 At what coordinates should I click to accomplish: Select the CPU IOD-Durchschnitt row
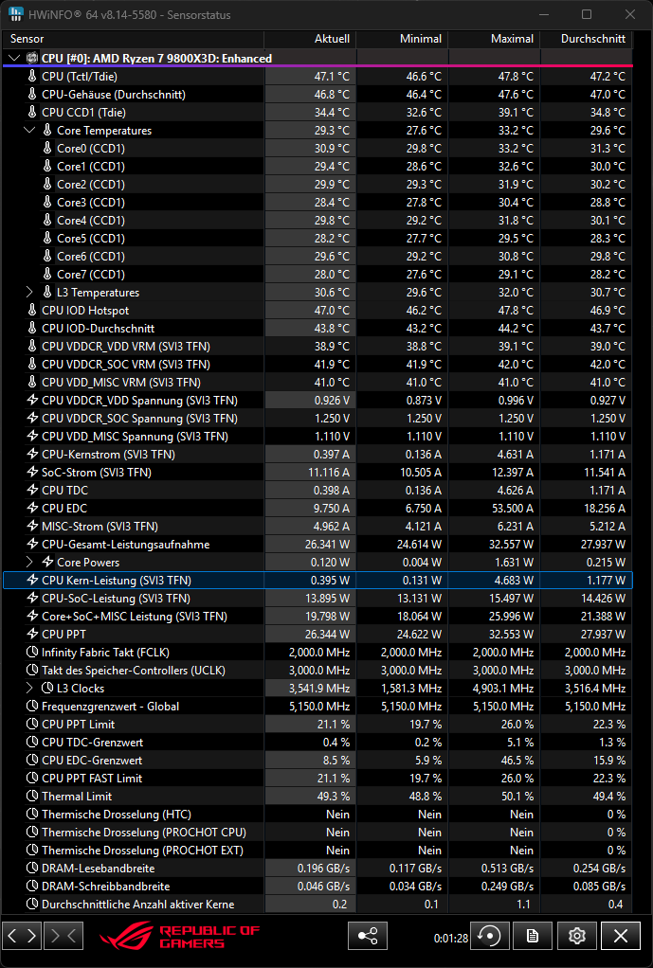(x=318, y=328)
